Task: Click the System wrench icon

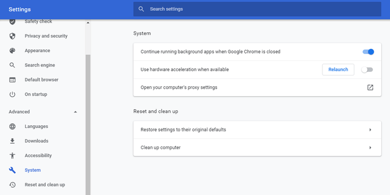Action: (12, 170)
